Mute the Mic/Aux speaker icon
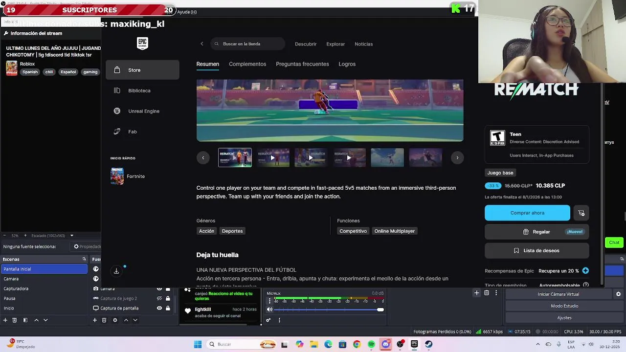Image resolution: width=626 pixels, height=352 pixels. click(x=269, y=309)
